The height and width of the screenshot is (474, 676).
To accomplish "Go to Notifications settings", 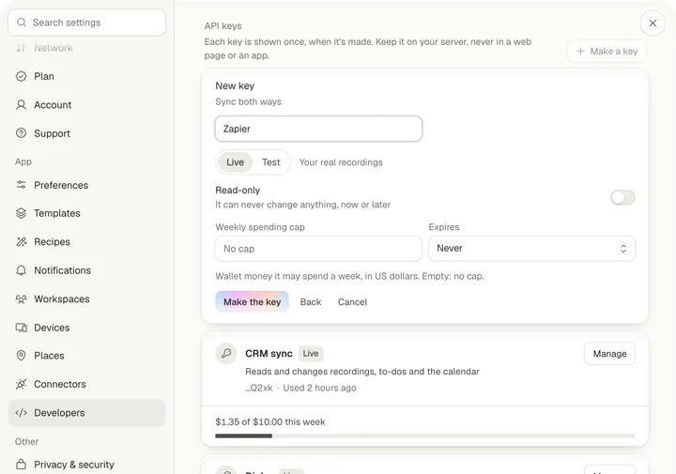I will click(x=86, y=270).
